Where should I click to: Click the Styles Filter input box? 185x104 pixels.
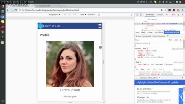151,40
